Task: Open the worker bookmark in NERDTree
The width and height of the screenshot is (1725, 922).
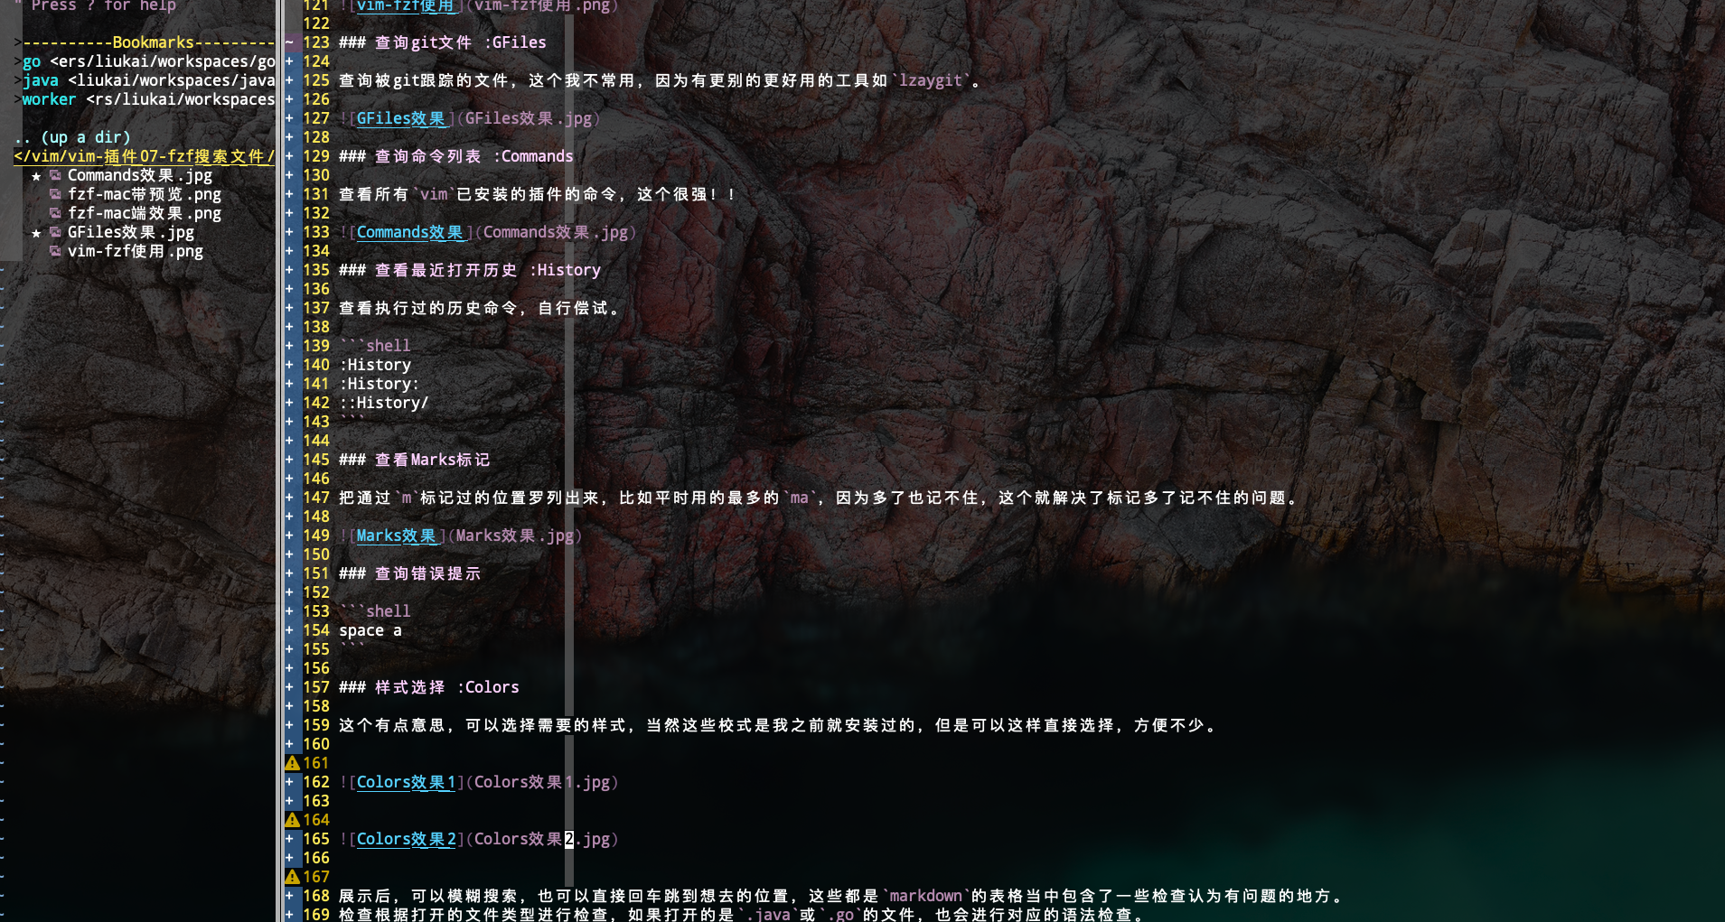Action: click(x=148, y=99)
